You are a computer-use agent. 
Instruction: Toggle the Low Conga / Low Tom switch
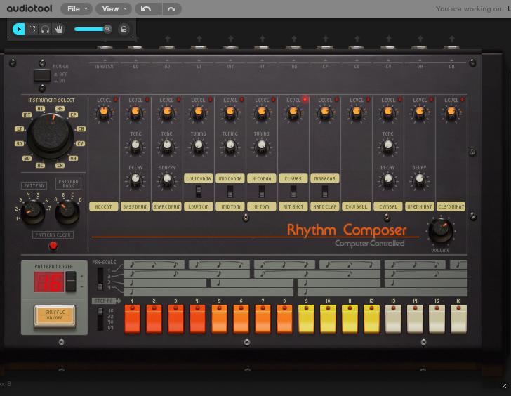tap(199, 192)
